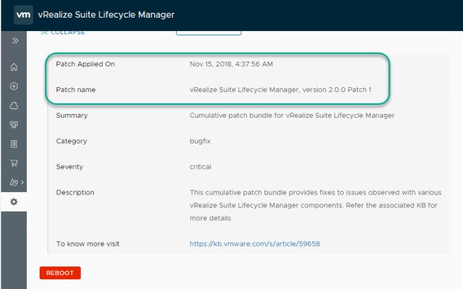This screenshot has width=463, height=289.
Task: Open the kb.vmware.com article 59658 link
Action: pos(255,244)
